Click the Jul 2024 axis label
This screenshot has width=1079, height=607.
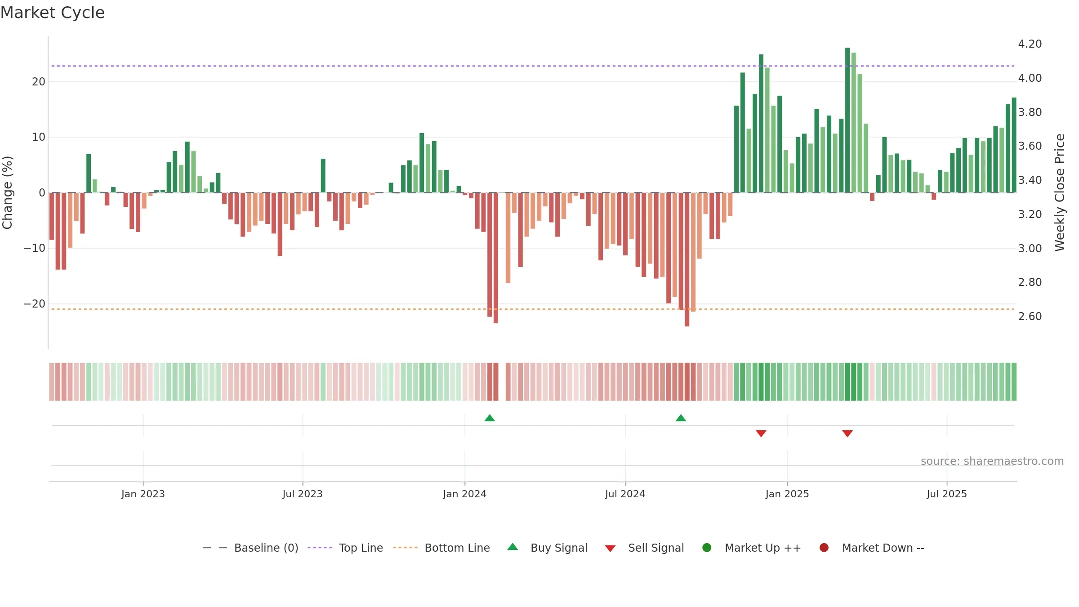[x=625, y=494]
